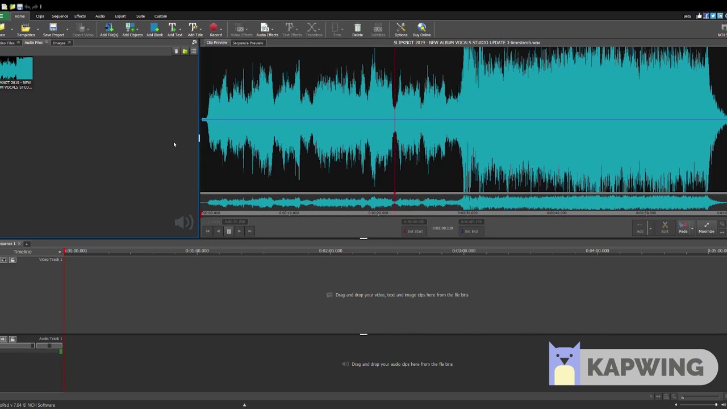The width and height of the screenshot is (727, 409).
Task: Toggle the lock on Video Track 1
Action: [12, 260]
